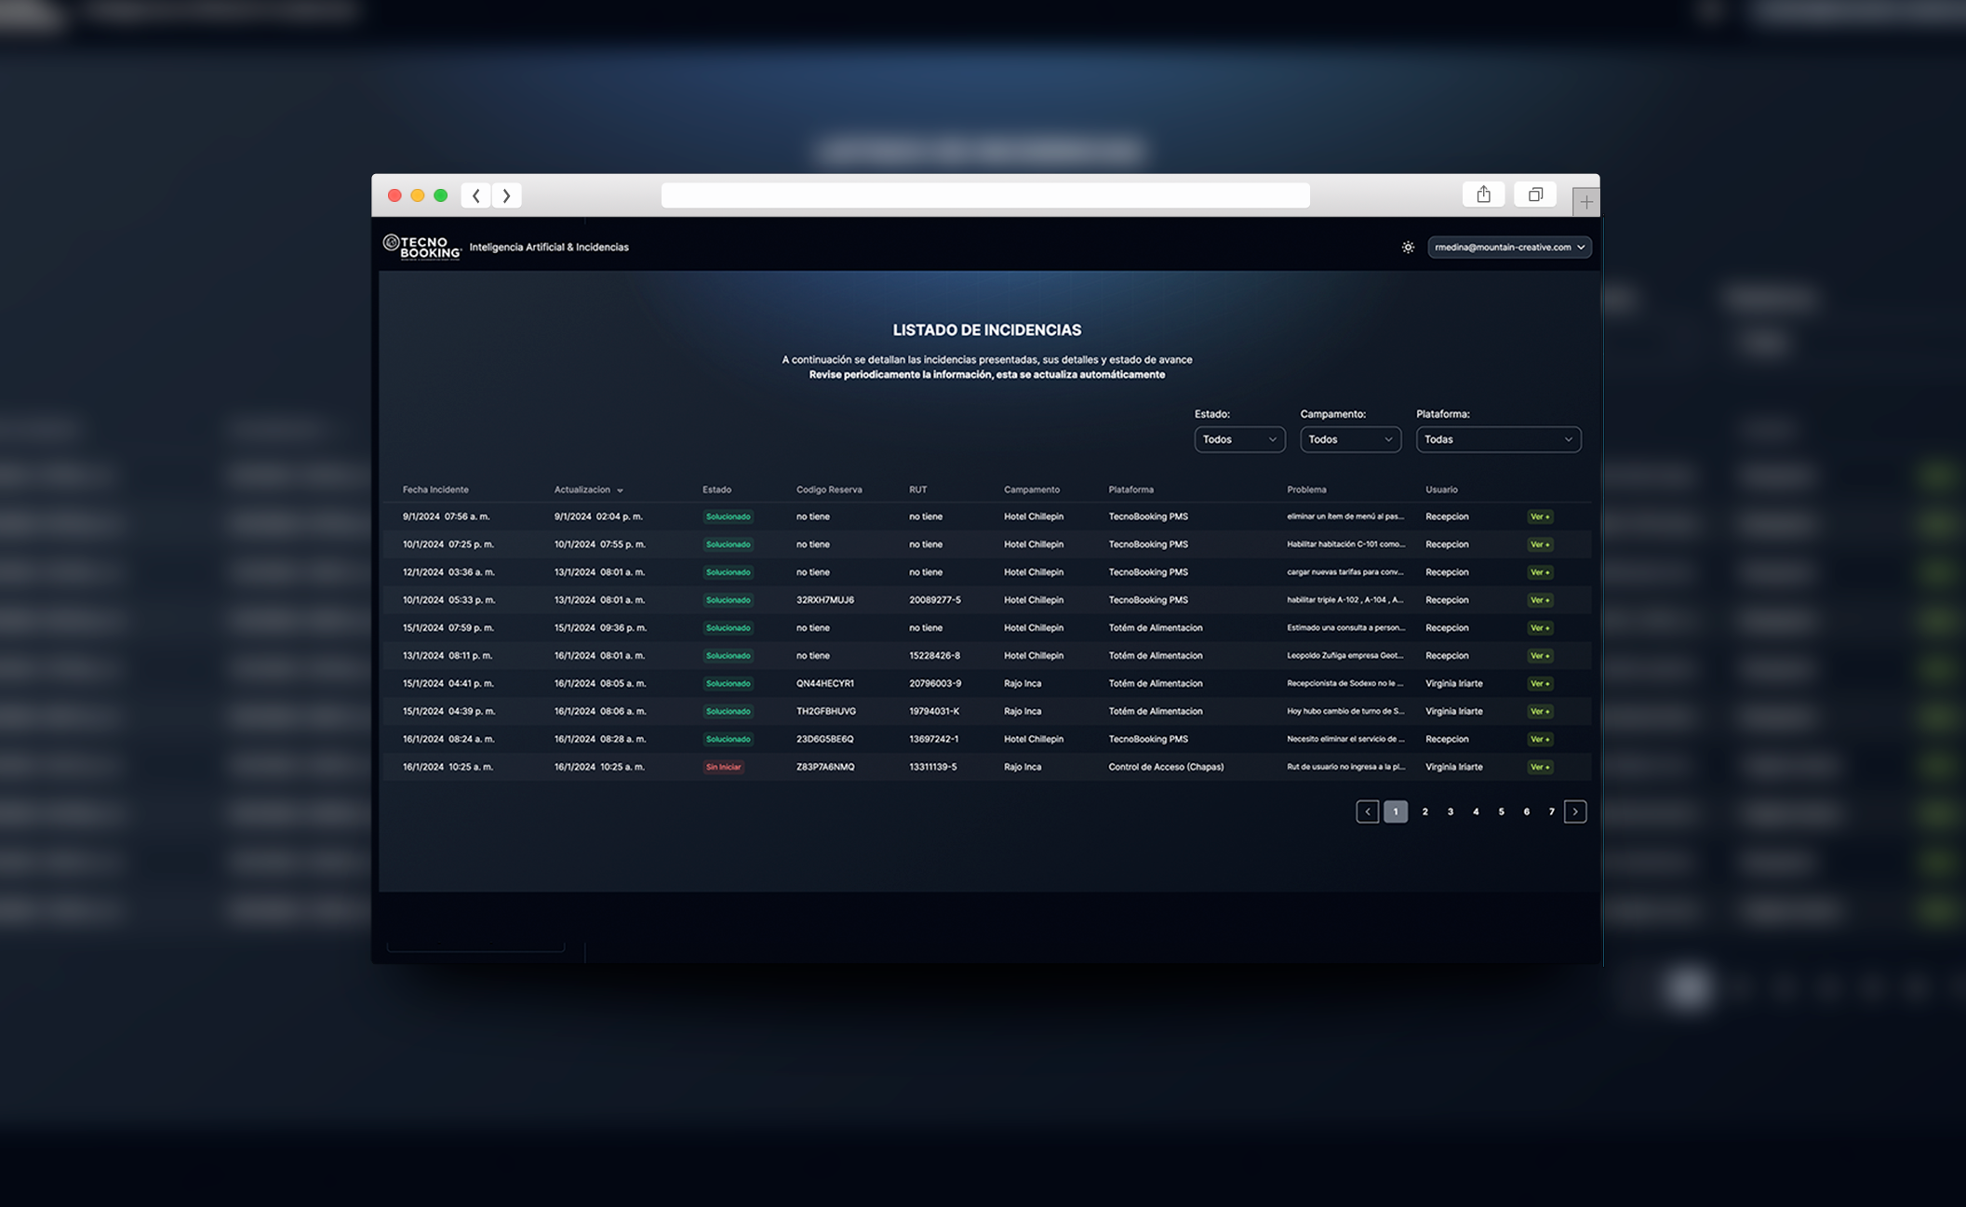Image resolution: width=1966 pixels, height=1207 pixels.
Task: Jump to page 7 in pagination
Action: [1551, 811]
